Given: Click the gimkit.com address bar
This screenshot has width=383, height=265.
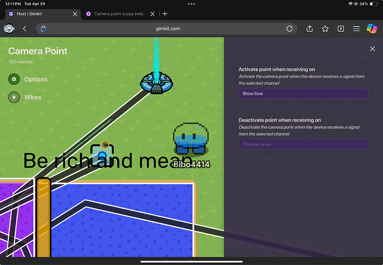Looking at the screenshot, I should coord(167,28).
